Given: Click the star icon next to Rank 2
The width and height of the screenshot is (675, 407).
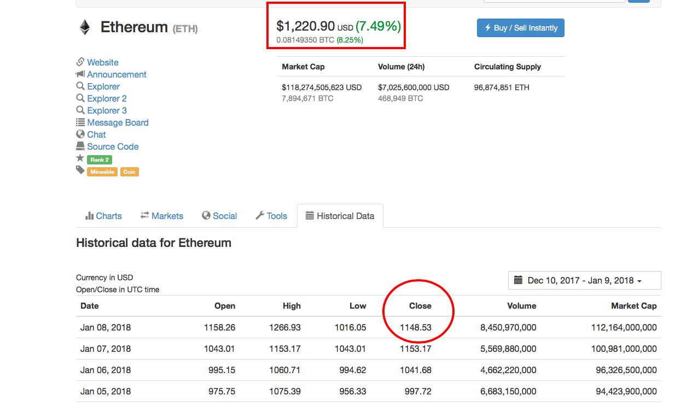Looking at the screenshot, I should point(80,158).
